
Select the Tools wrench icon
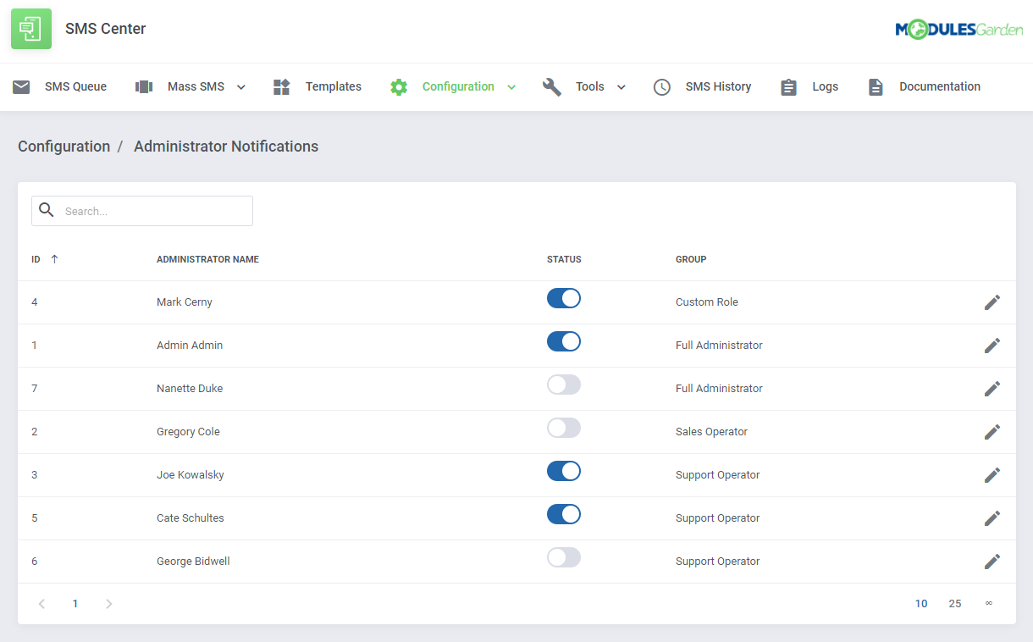pos(551,86)
